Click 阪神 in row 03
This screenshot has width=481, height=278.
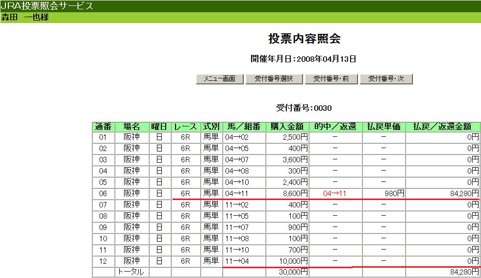click(x=131, y=160)
